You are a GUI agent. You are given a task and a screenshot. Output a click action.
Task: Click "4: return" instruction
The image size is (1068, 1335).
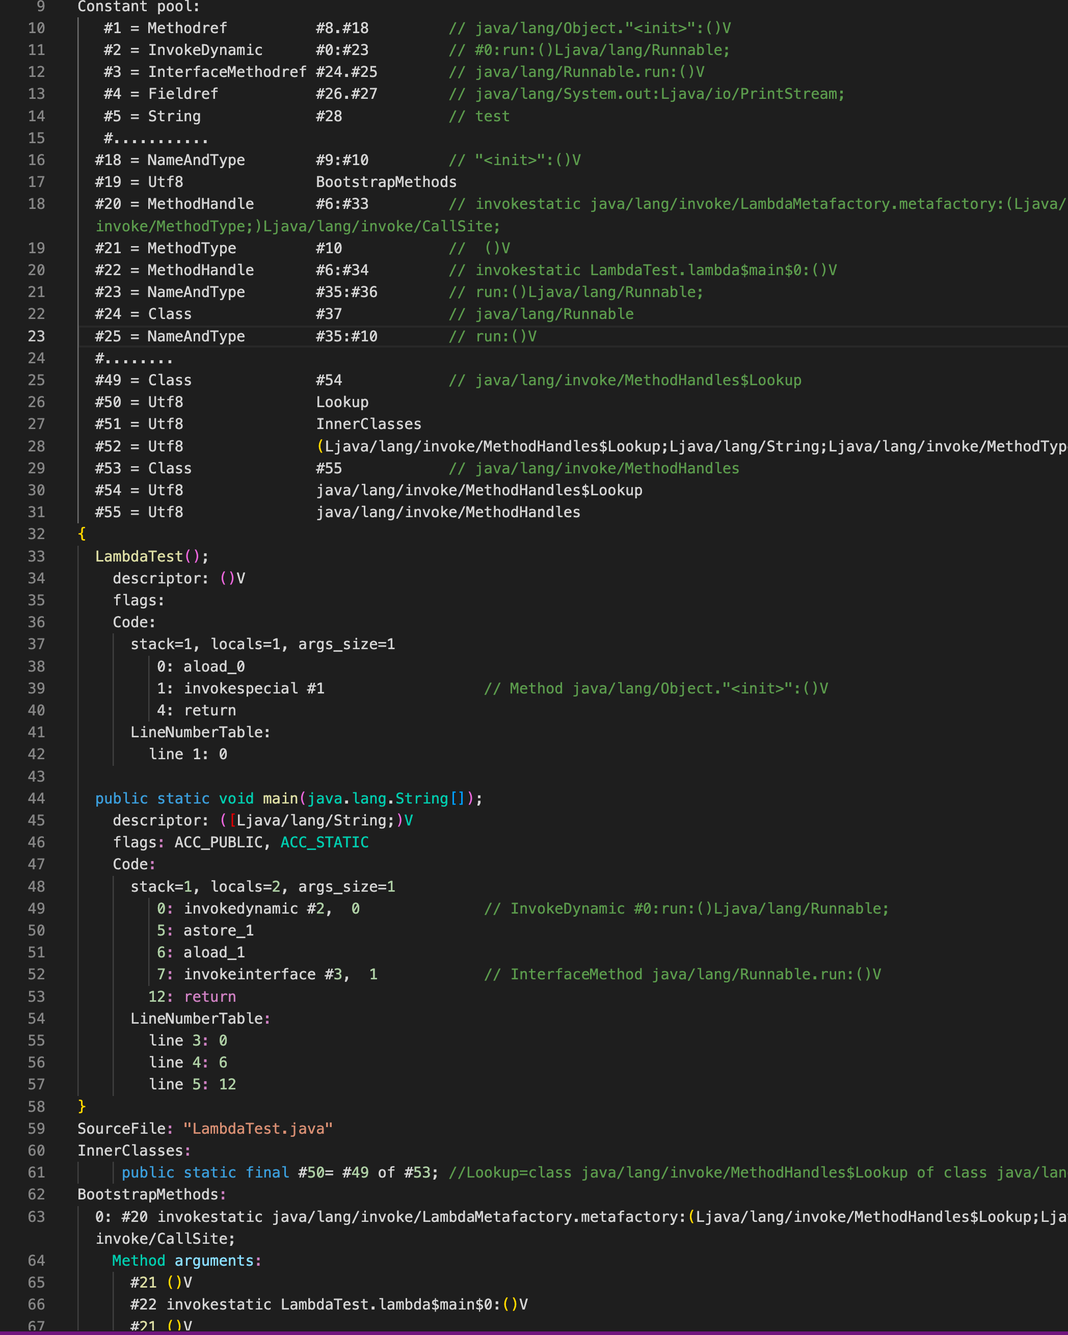pyautogui.click(x=196, y=710)
